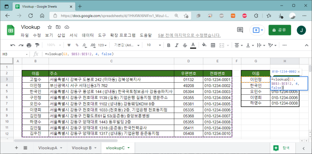Image resolution: width=312 pixels, height=154 pixels.
Task: Open the J account avatar
Action: click(x=301, y=30)
